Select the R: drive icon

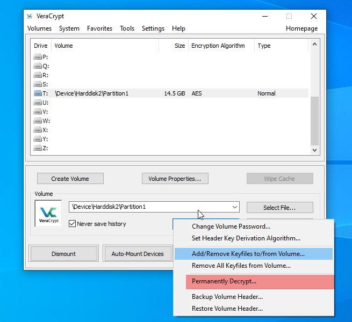(x=38, y=75)
